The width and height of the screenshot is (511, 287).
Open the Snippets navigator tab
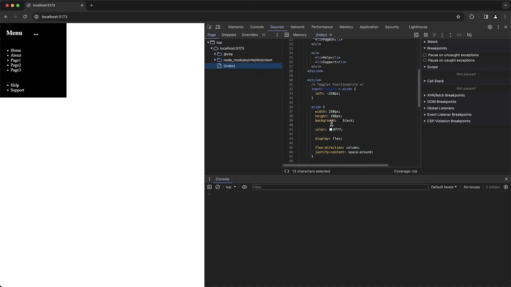229,35
